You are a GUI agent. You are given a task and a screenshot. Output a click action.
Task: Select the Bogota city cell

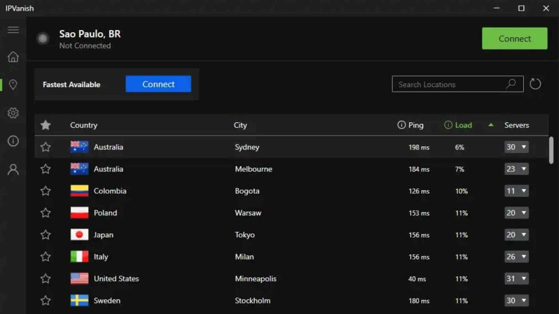point(247,191)
